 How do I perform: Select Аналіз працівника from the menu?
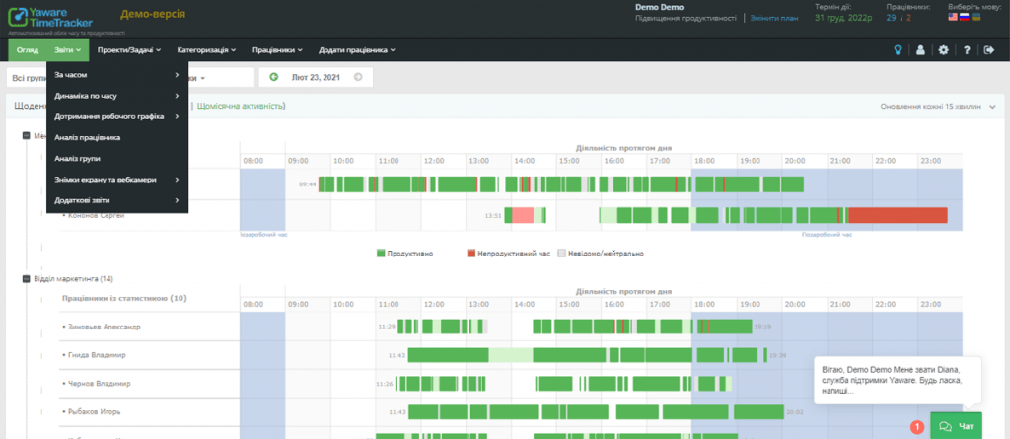tap(88, 137)
